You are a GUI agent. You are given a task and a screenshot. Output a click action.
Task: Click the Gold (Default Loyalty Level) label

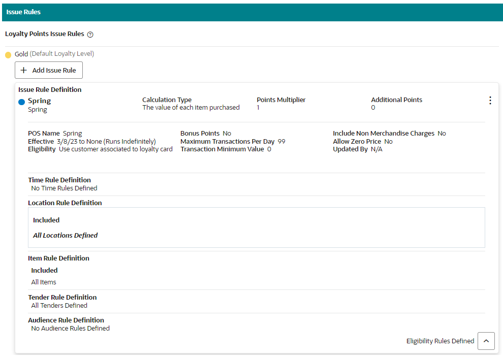(x=54, y=54)
